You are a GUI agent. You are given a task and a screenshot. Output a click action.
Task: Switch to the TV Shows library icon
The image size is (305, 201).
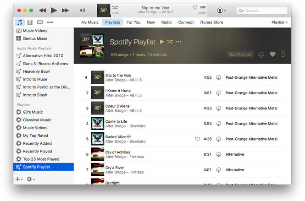pyautogui.click(x=40, y=22)
